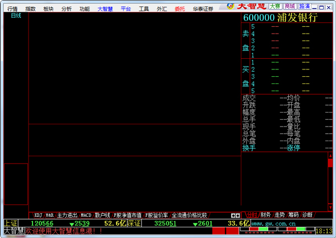Click the 18:13 clock in the status bar
Screen dimensions: 336x238
pos(324,231)
